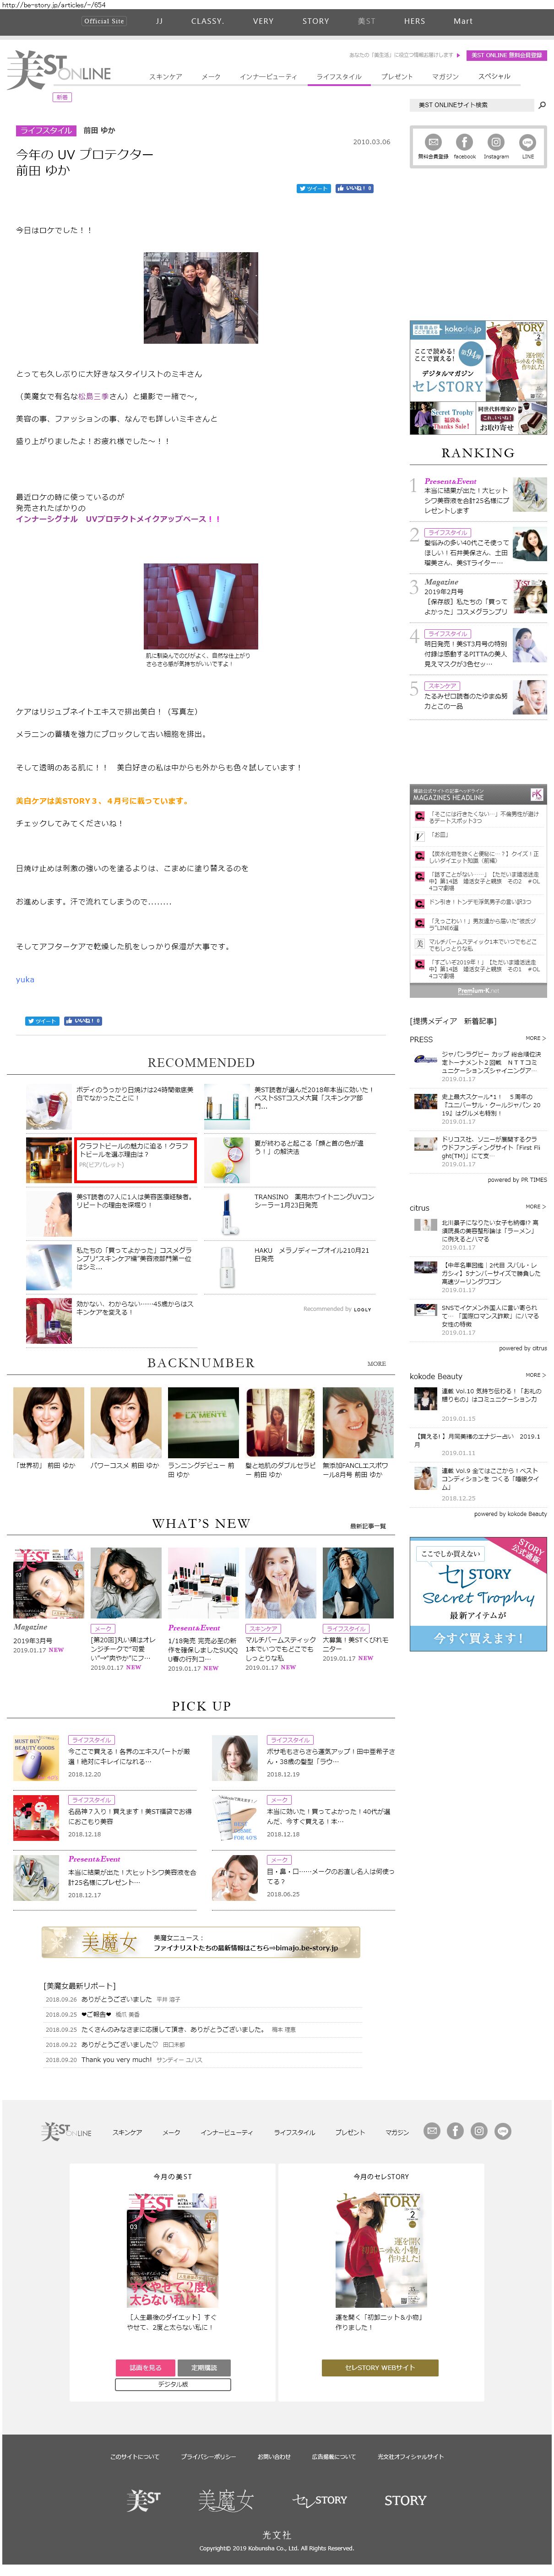Expand citrus section with MORE link
The height and width of the screenshot is (2576, 554).
[x=536, y=1207]
